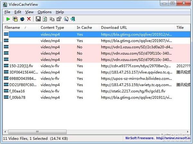Sort by the Content Type column header
Image resolution: width=193 pixels, height=144 pixels.
(x=52, y=28)
